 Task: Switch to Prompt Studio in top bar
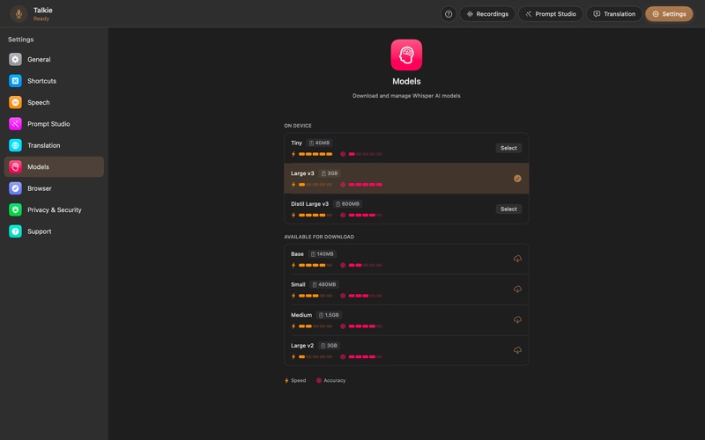click(x=550, y=14)
